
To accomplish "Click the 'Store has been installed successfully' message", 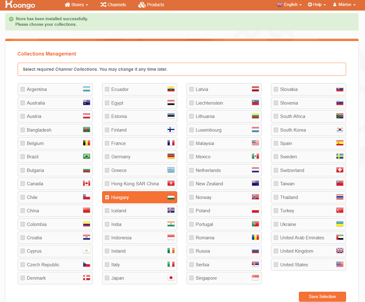I will pyautogui.click(x=52, y=19).
